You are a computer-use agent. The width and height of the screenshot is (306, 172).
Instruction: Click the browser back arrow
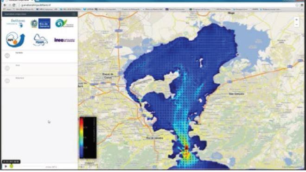(5, 5)
